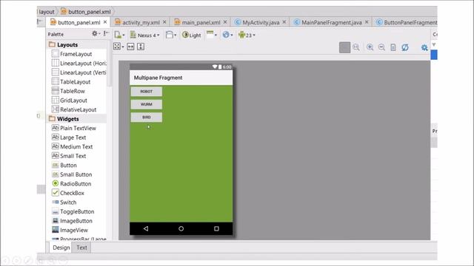
Task: Select LinearLayout (Vertical) in the palette
Action: pyautogui.click(x=79, y=72)
